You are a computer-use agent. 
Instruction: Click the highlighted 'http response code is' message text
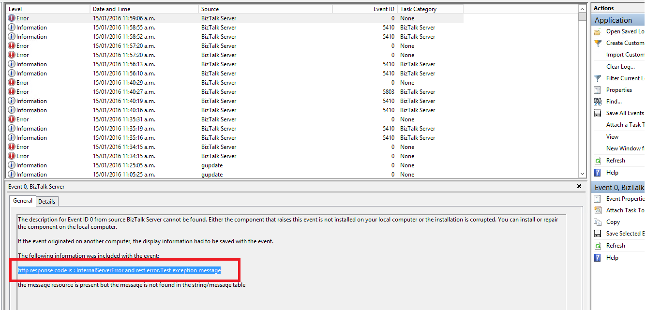[120, 270]
